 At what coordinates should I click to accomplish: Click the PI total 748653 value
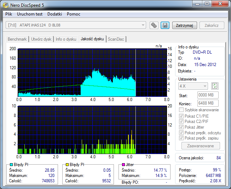click(48, 181)
